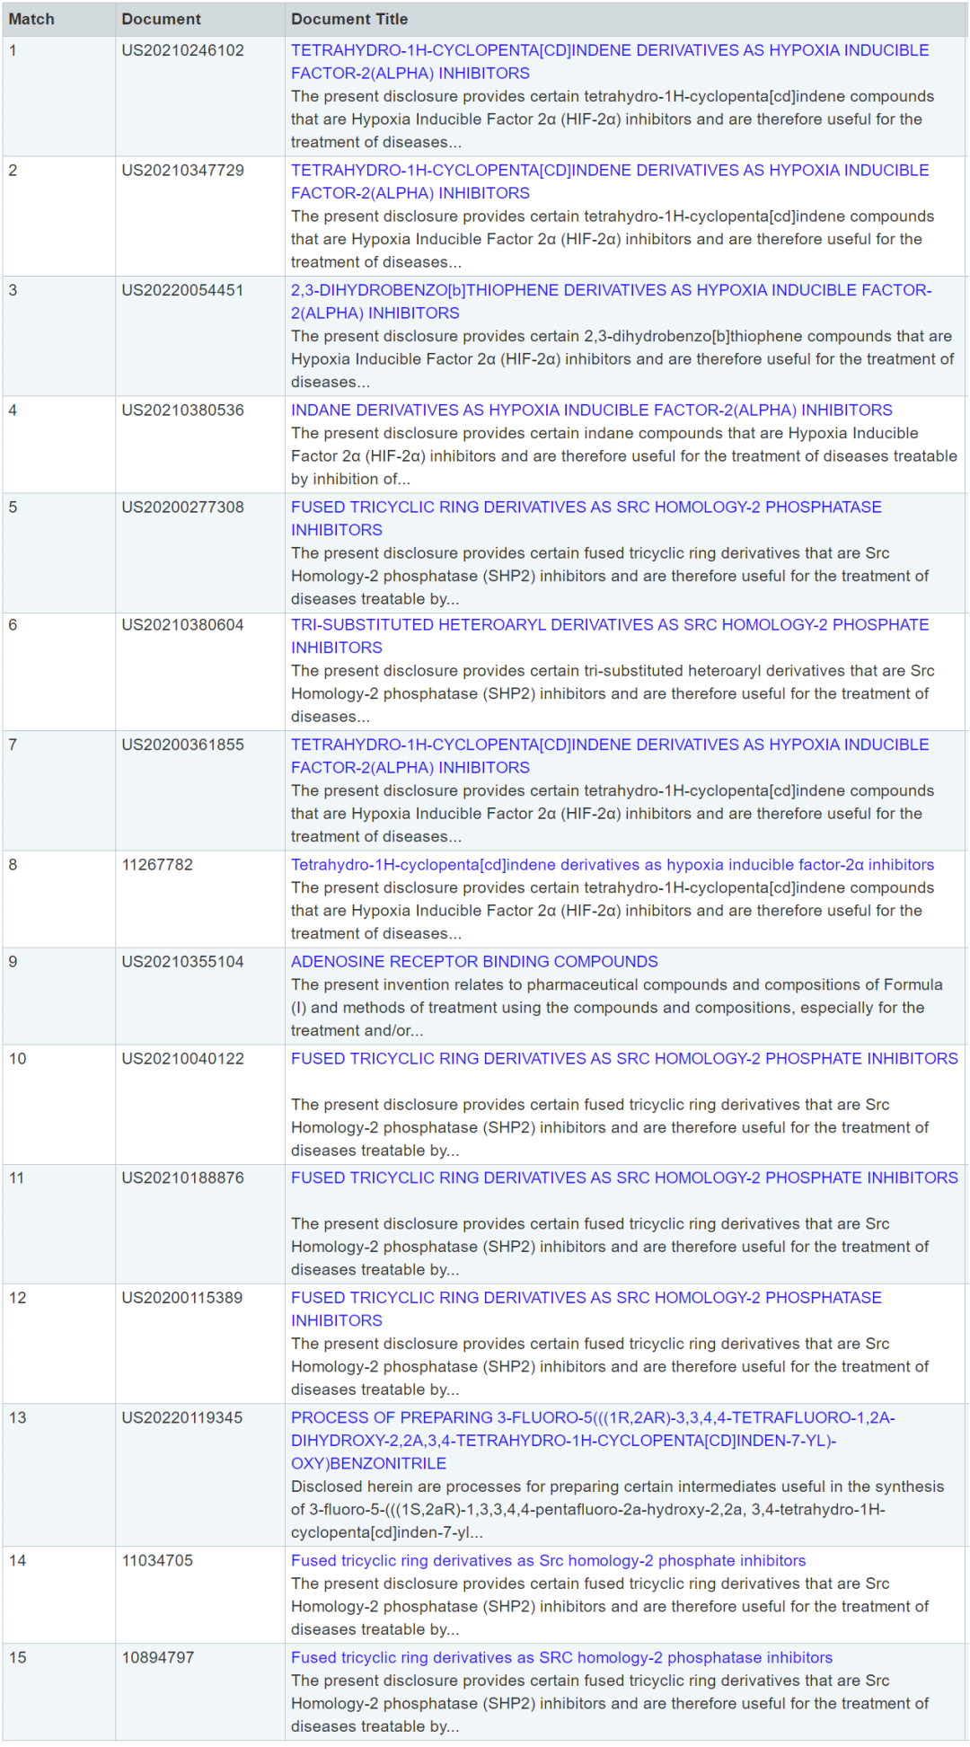Screen dimensions: 970x1747
Task: Click document number US20220119345
Action: point(182,1418)
